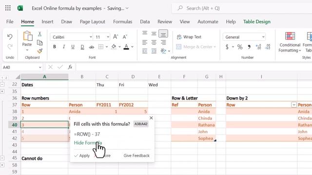Cut selection with scissors icon

39,34
